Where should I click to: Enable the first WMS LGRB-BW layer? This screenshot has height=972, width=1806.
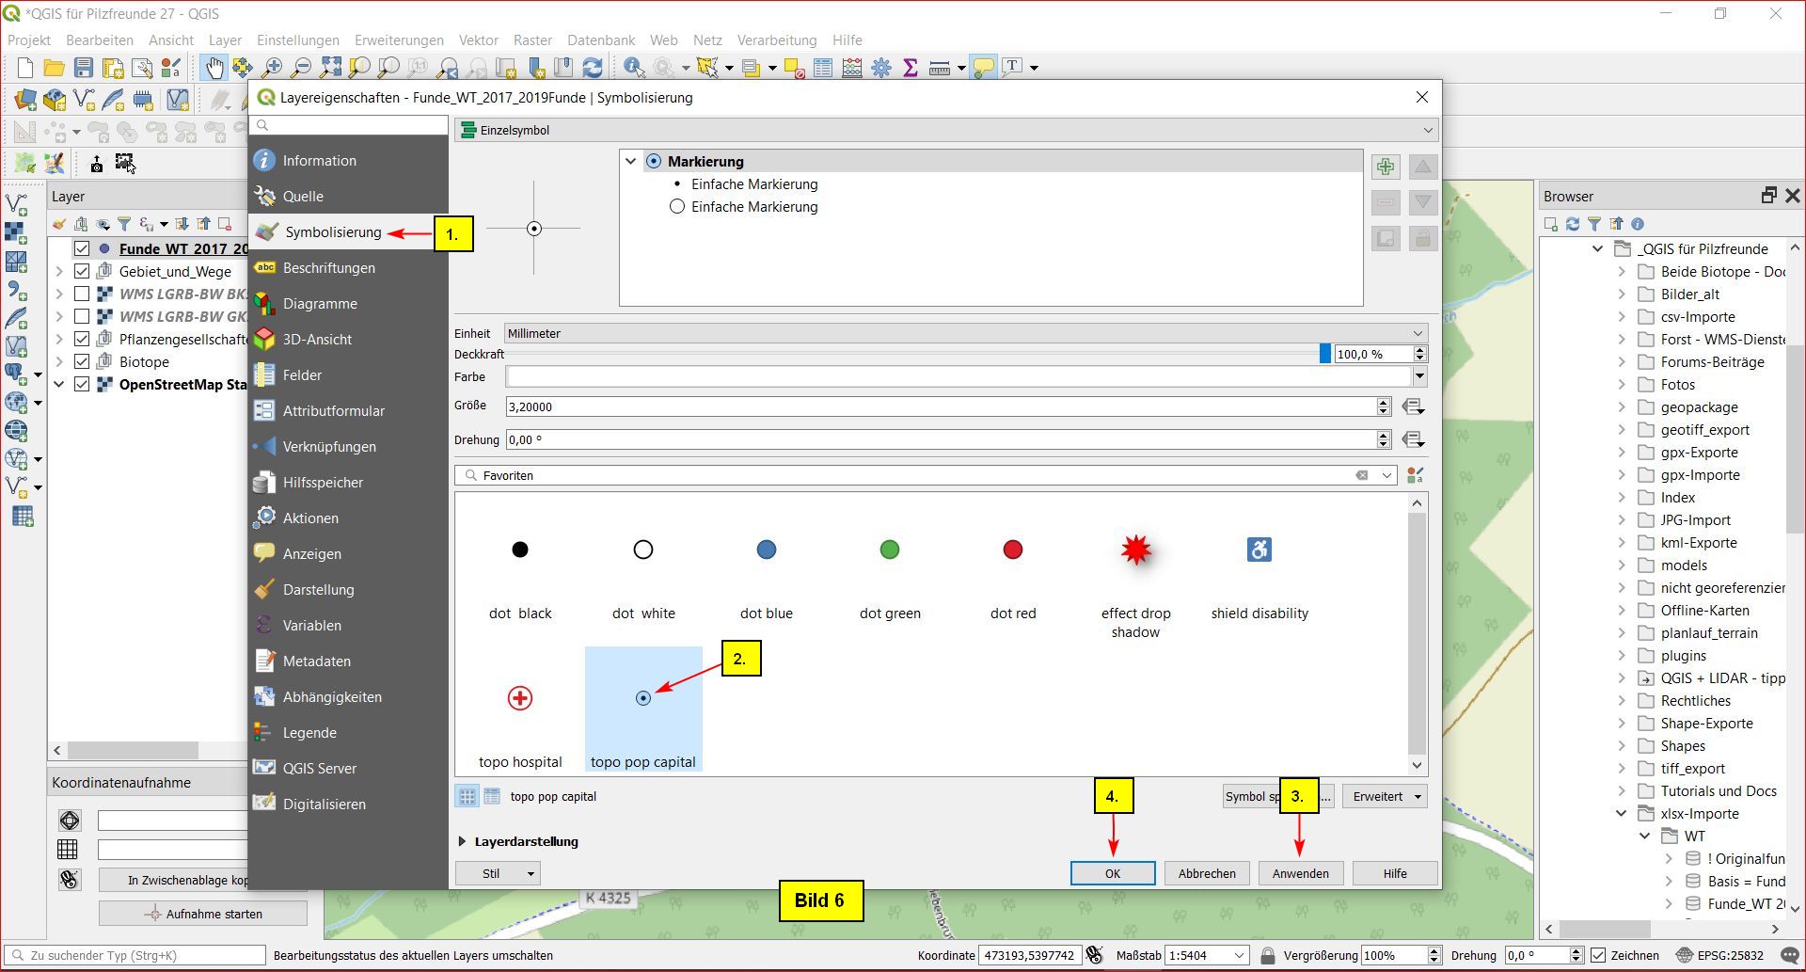pos(82,294)
